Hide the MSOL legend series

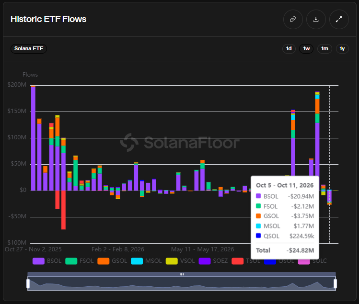(x=146, y=261)
